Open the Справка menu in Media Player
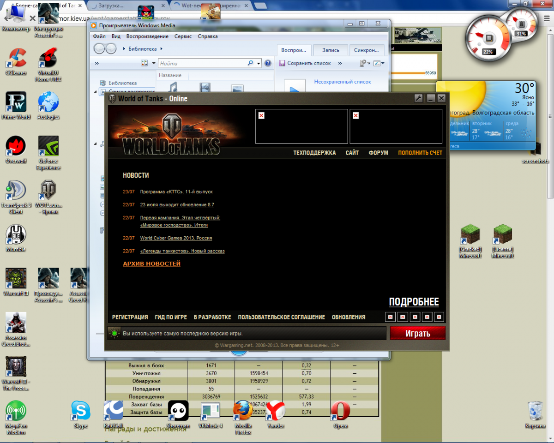 208,36
